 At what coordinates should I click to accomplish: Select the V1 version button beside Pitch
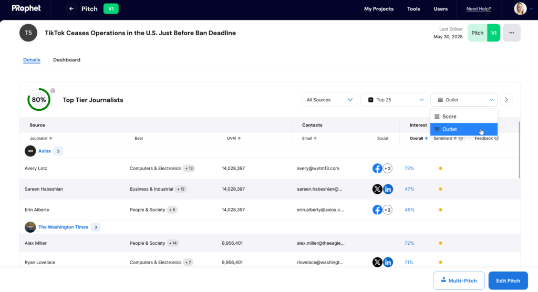pos(493,33)
